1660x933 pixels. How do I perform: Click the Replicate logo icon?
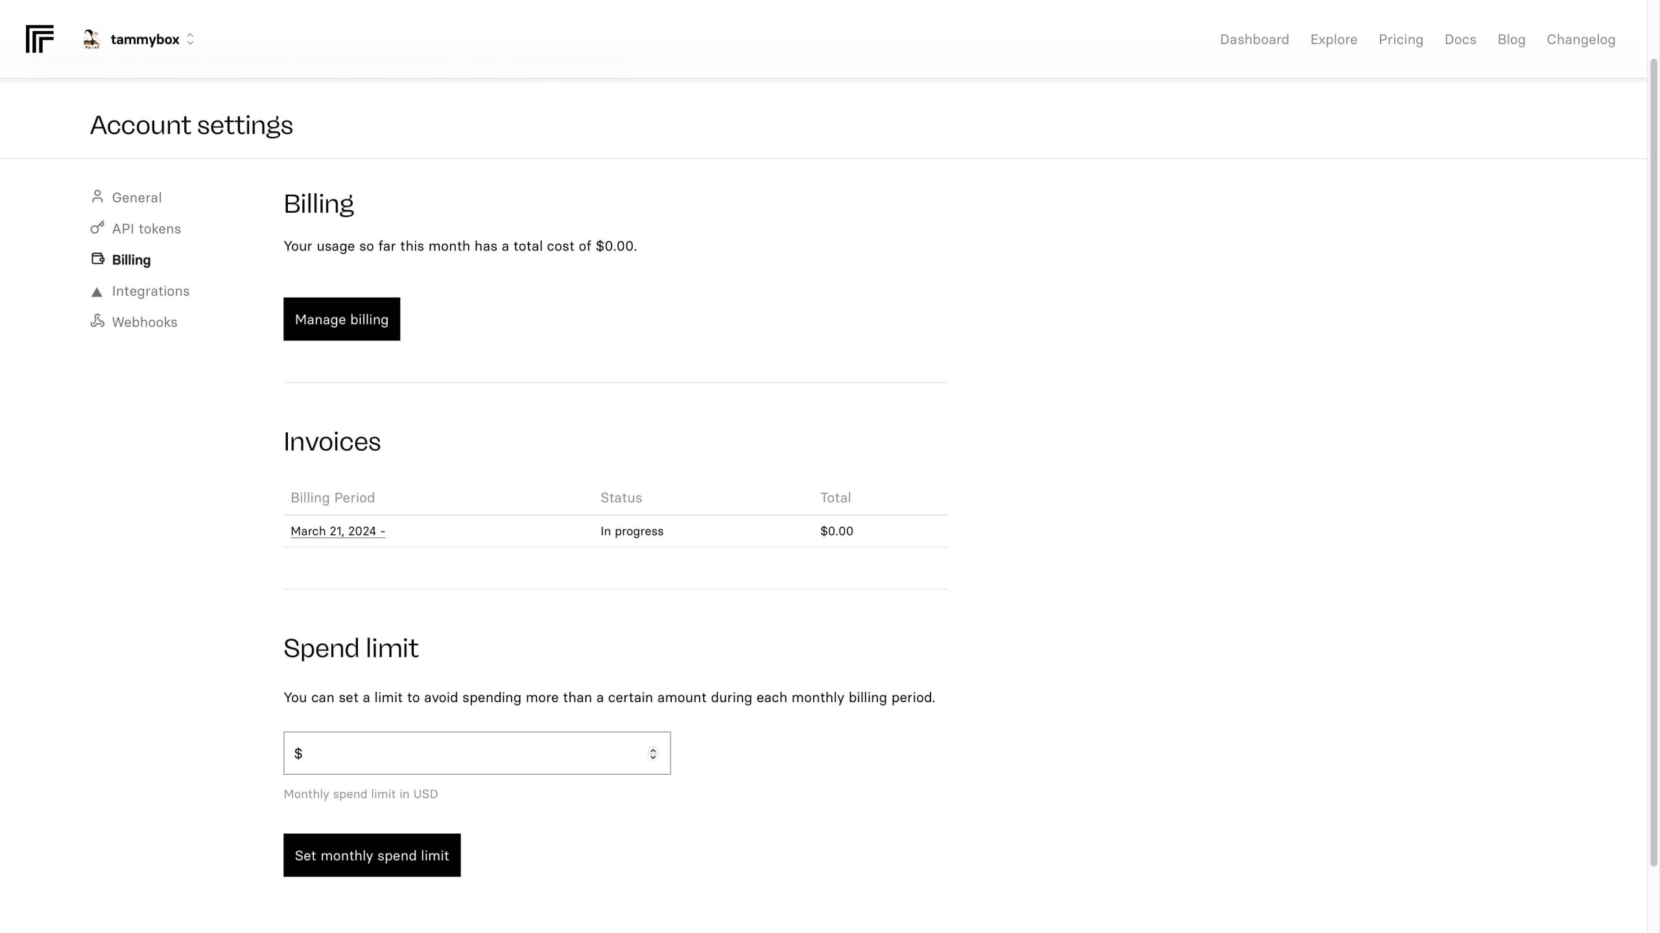[40, 39]
